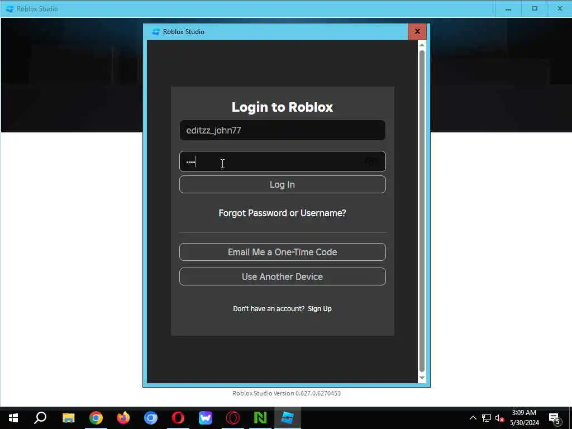
Task: Click the login dialog scroll down arrow
Action: pyautogui.click(x=422, y=378)
